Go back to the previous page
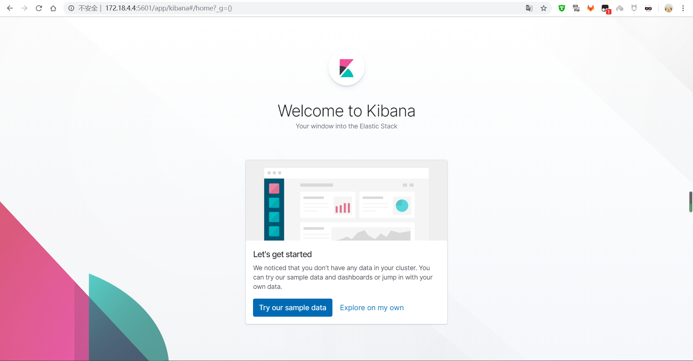Screen dimensions: 693x361 [10, 8]
